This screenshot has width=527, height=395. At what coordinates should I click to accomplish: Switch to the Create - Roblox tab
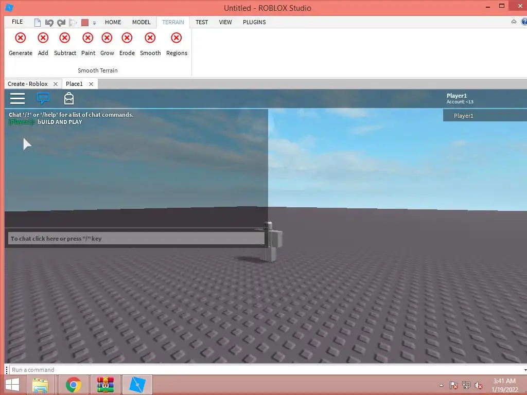[x=28, y=84]
